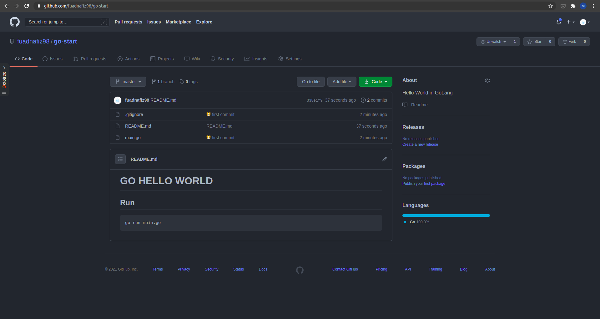Screen dimensions: 600x319
Task: Switch to the Actions tab
Action: click(129, 59)
